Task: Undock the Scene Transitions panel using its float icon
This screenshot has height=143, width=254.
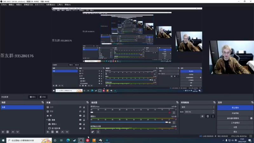Action: [x=214, y=102]
